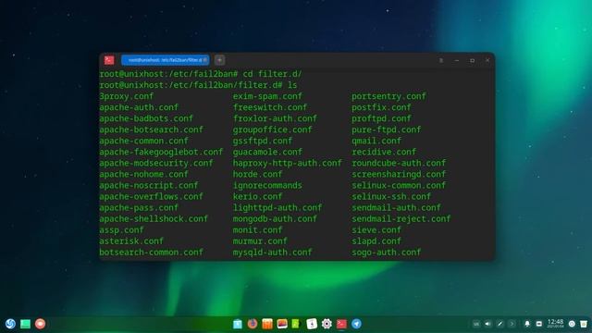Open the Deepin launcher in the dock

10,324
